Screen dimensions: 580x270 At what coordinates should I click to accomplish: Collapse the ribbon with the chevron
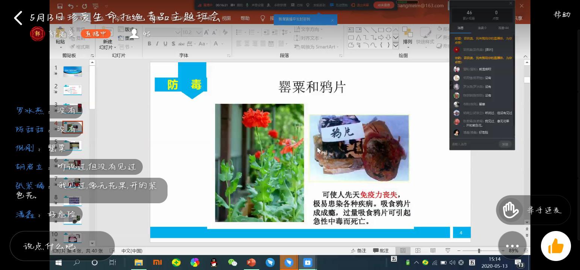click(525, 56)
